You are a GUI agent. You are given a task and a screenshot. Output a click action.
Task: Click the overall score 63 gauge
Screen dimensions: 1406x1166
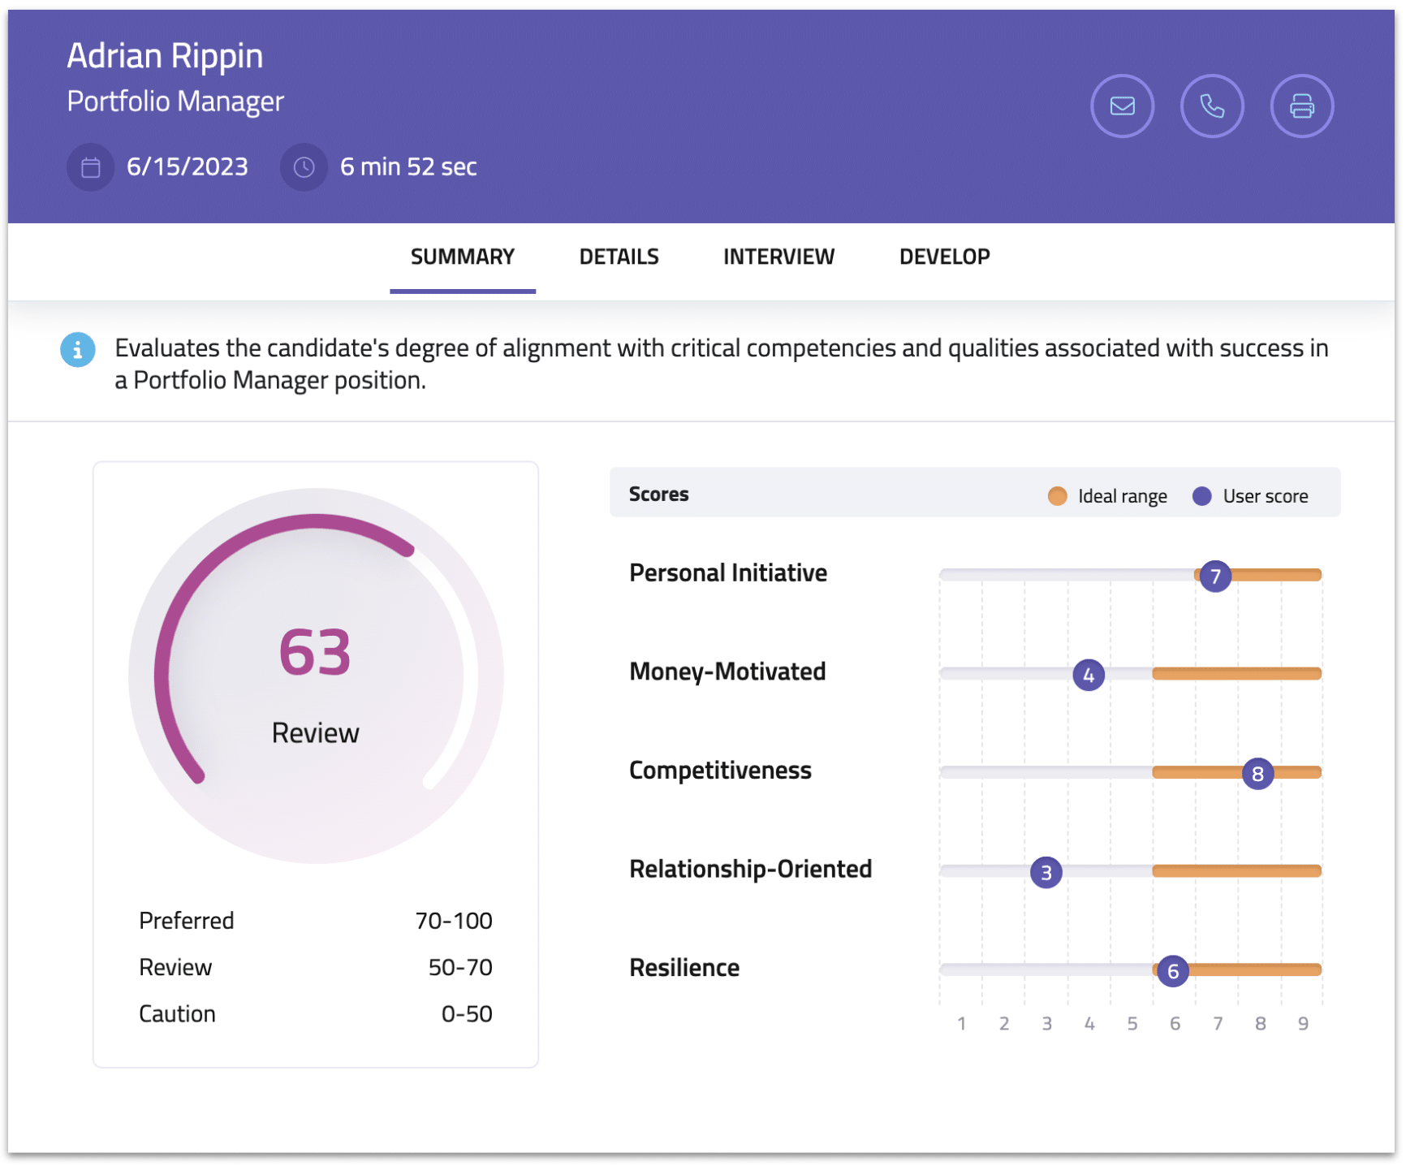point(315,674)
